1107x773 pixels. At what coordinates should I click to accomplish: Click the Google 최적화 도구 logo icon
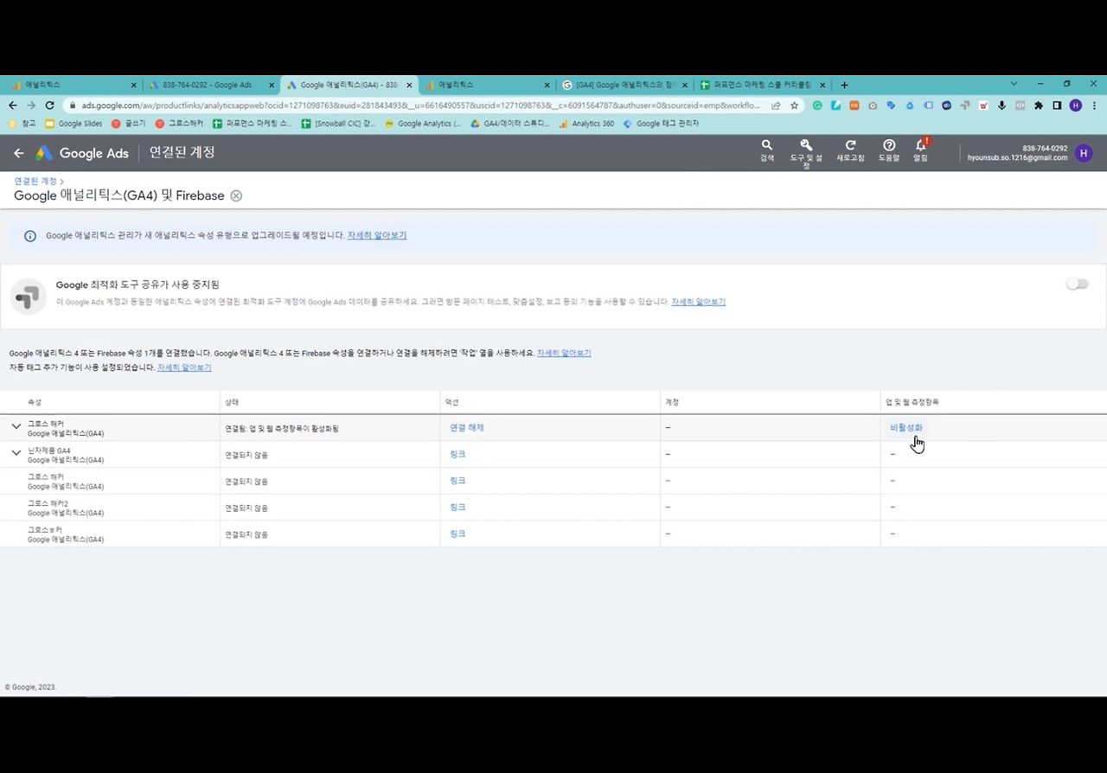click(x=28, y=296)
